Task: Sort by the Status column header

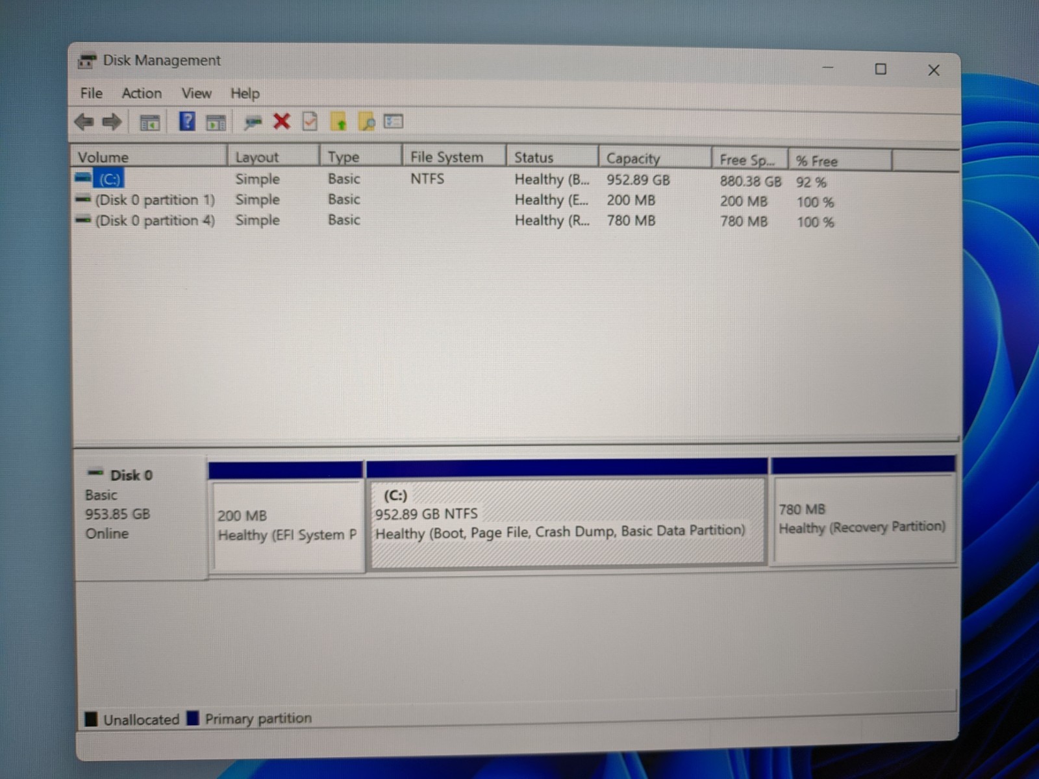Action: pyautogui.click(x=553, y=158)
